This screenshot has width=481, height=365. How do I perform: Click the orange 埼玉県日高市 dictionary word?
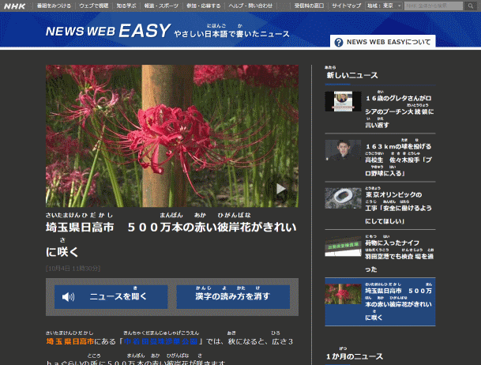point(70,341)
